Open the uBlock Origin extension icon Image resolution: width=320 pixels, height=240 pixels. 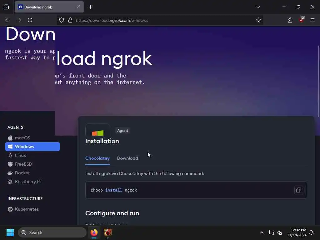(x=302, y=20)
